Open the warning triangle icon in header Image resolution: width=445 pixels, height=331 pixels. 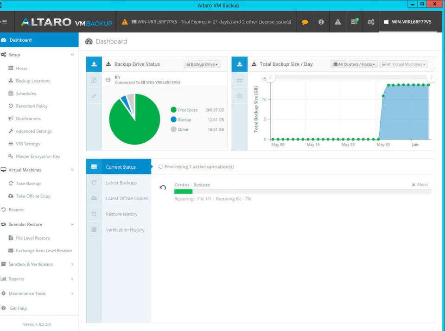338,22
